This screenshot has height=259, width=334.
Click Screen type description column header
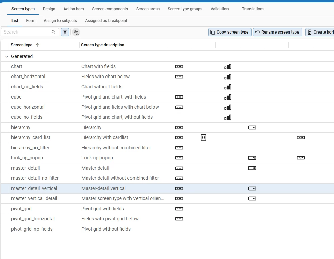point(103,45)
